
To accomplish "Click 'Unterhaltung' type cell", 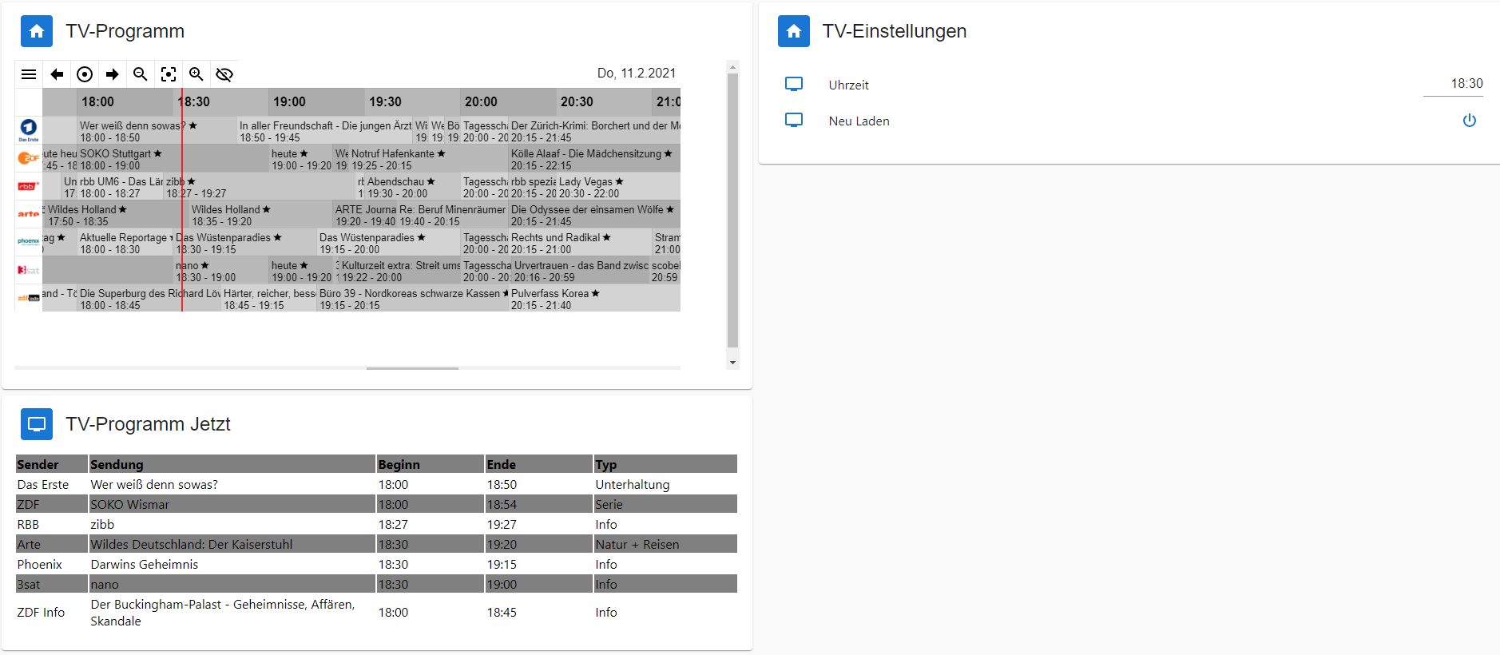I will [665, 484].
